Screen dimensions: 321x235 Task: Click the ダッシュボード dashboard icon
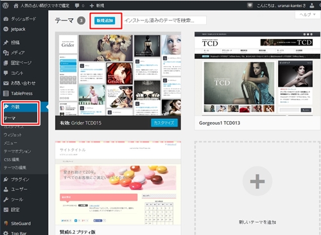[x=6, y=19]
